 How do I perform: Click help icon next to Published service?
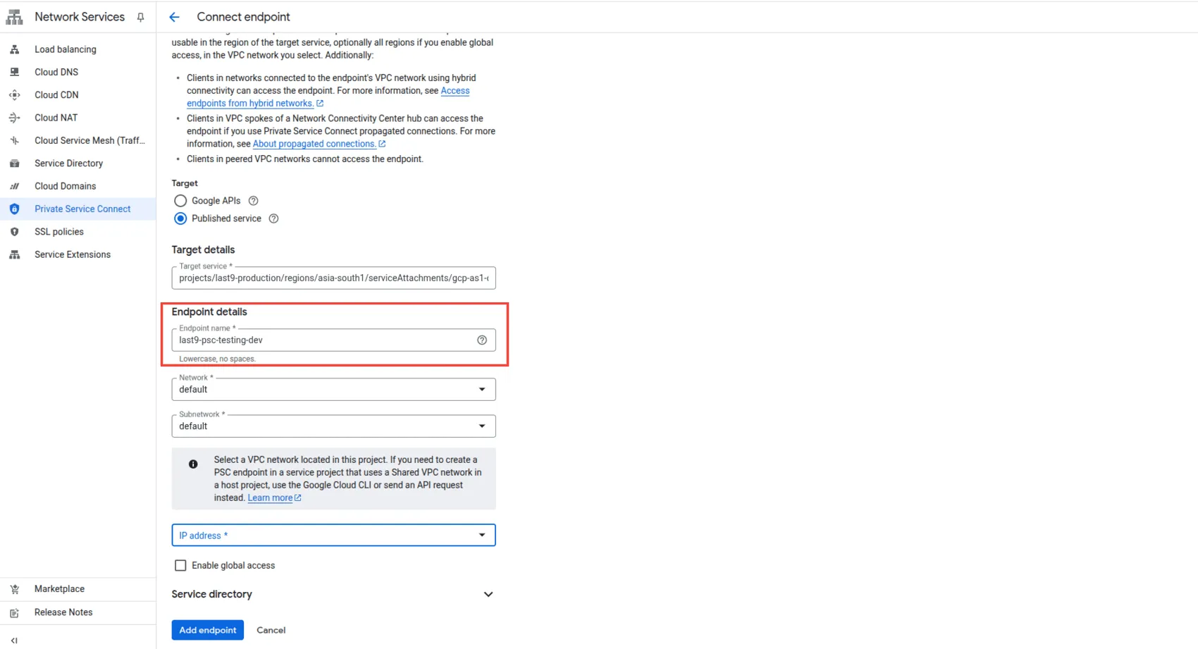pos(274,218)
